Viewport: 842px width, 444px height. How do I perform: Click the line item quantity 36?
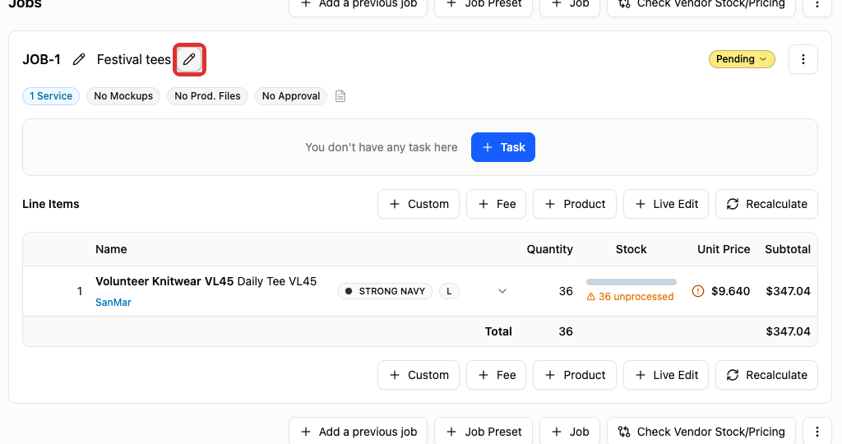coord(566,291)
